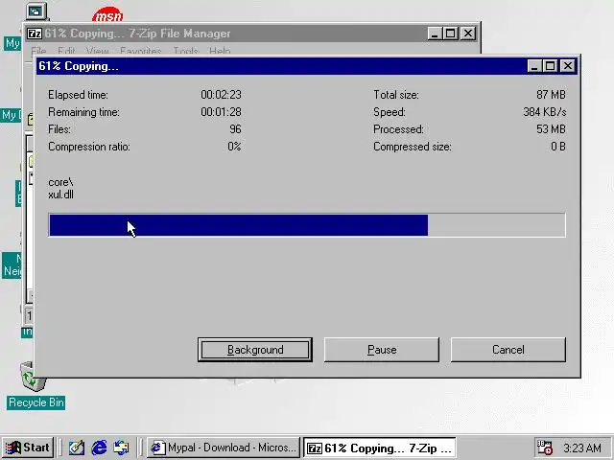This screenshot has height=460, width=614.
Task: Open Favorites menu in 7-Zip File Manager
Action: click(x=141, y=51)
